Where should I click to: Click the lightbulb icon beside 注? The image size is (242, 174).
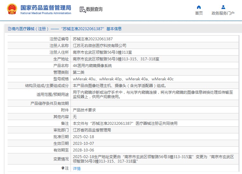click(63, 168)
